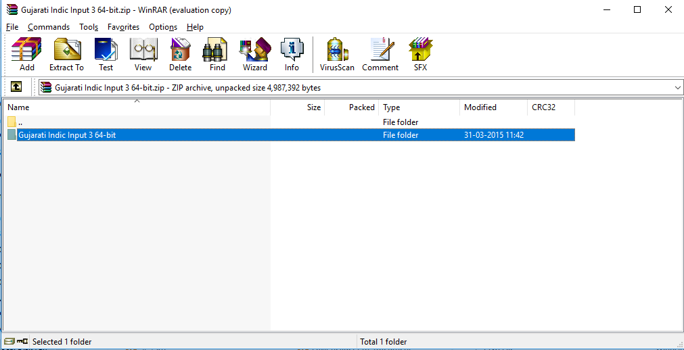Click 'Selected 1 folder' status text
This screenshot has width=684, height=350.
(x=62, y=342)
